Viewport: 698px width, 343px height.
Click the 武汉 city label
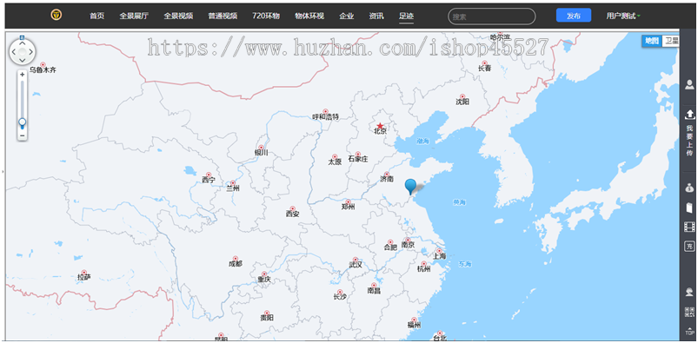tap(356, 265)
